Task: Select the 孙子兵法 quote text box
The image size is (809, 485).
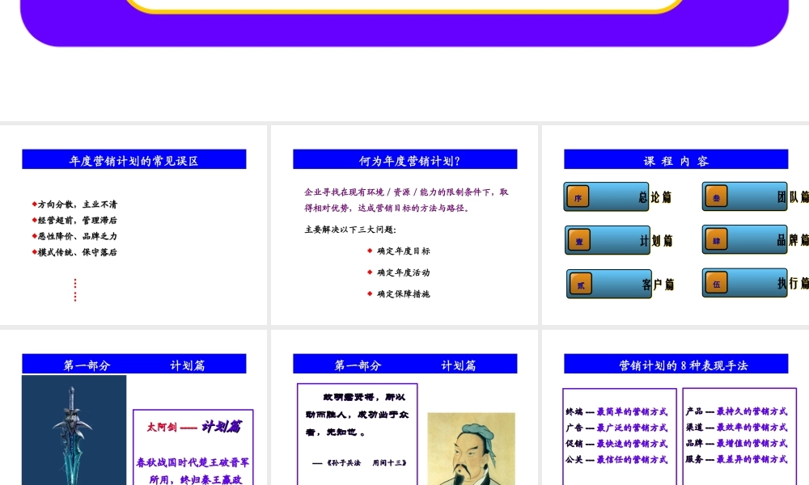Action: 357,432
